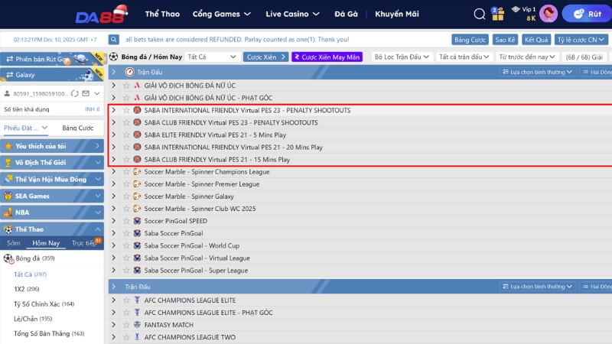Switch to Hôm Nay tab
612x344 pixels.
(x=46, y=243)
